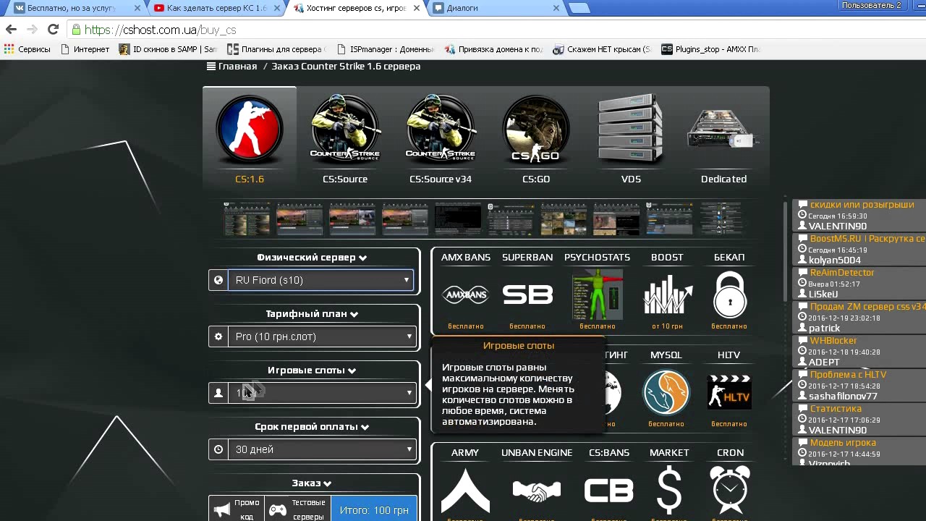926x521 pixels.
Task: Click the Главная breadcrumb link
Action: pyautogui.click(x=237, y=66)
